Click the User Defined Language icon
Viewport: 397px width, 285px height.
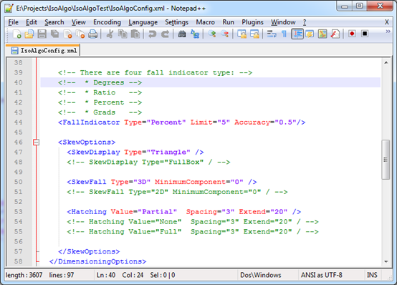(x=310, y=34)
